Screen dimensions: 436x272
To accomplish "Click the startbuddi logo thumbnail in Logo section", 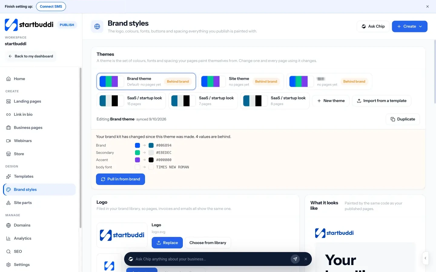I will coord(122,235).
